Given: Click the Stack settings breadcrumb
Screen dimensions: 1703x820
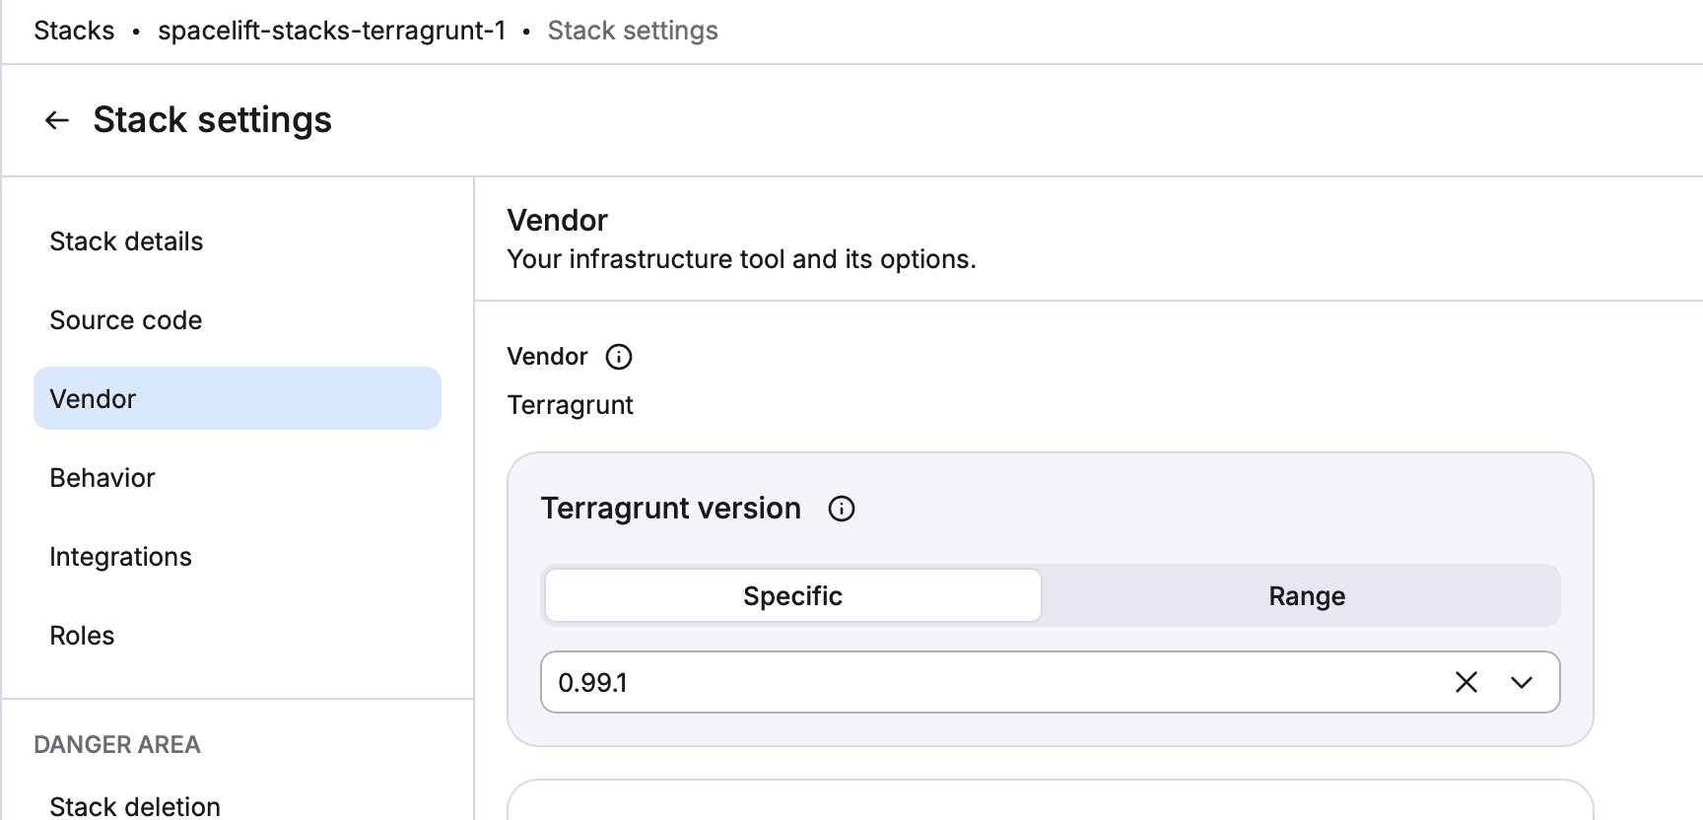Looking at the screenshot, I should click(633, 31).
